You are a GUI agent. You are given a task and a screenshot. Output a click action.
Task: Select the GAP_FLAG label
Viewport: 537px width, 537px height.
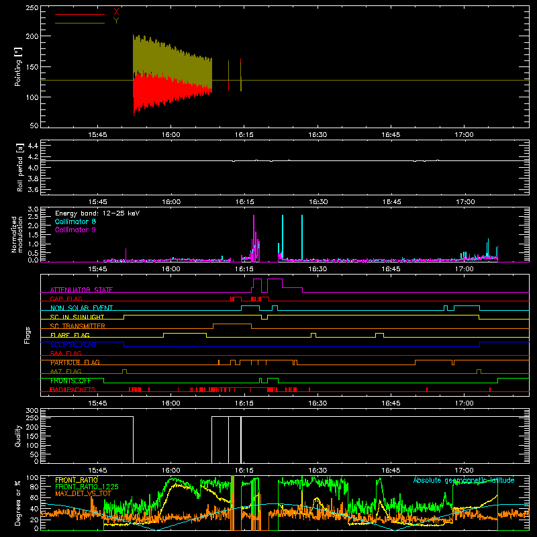coord(66,299)
